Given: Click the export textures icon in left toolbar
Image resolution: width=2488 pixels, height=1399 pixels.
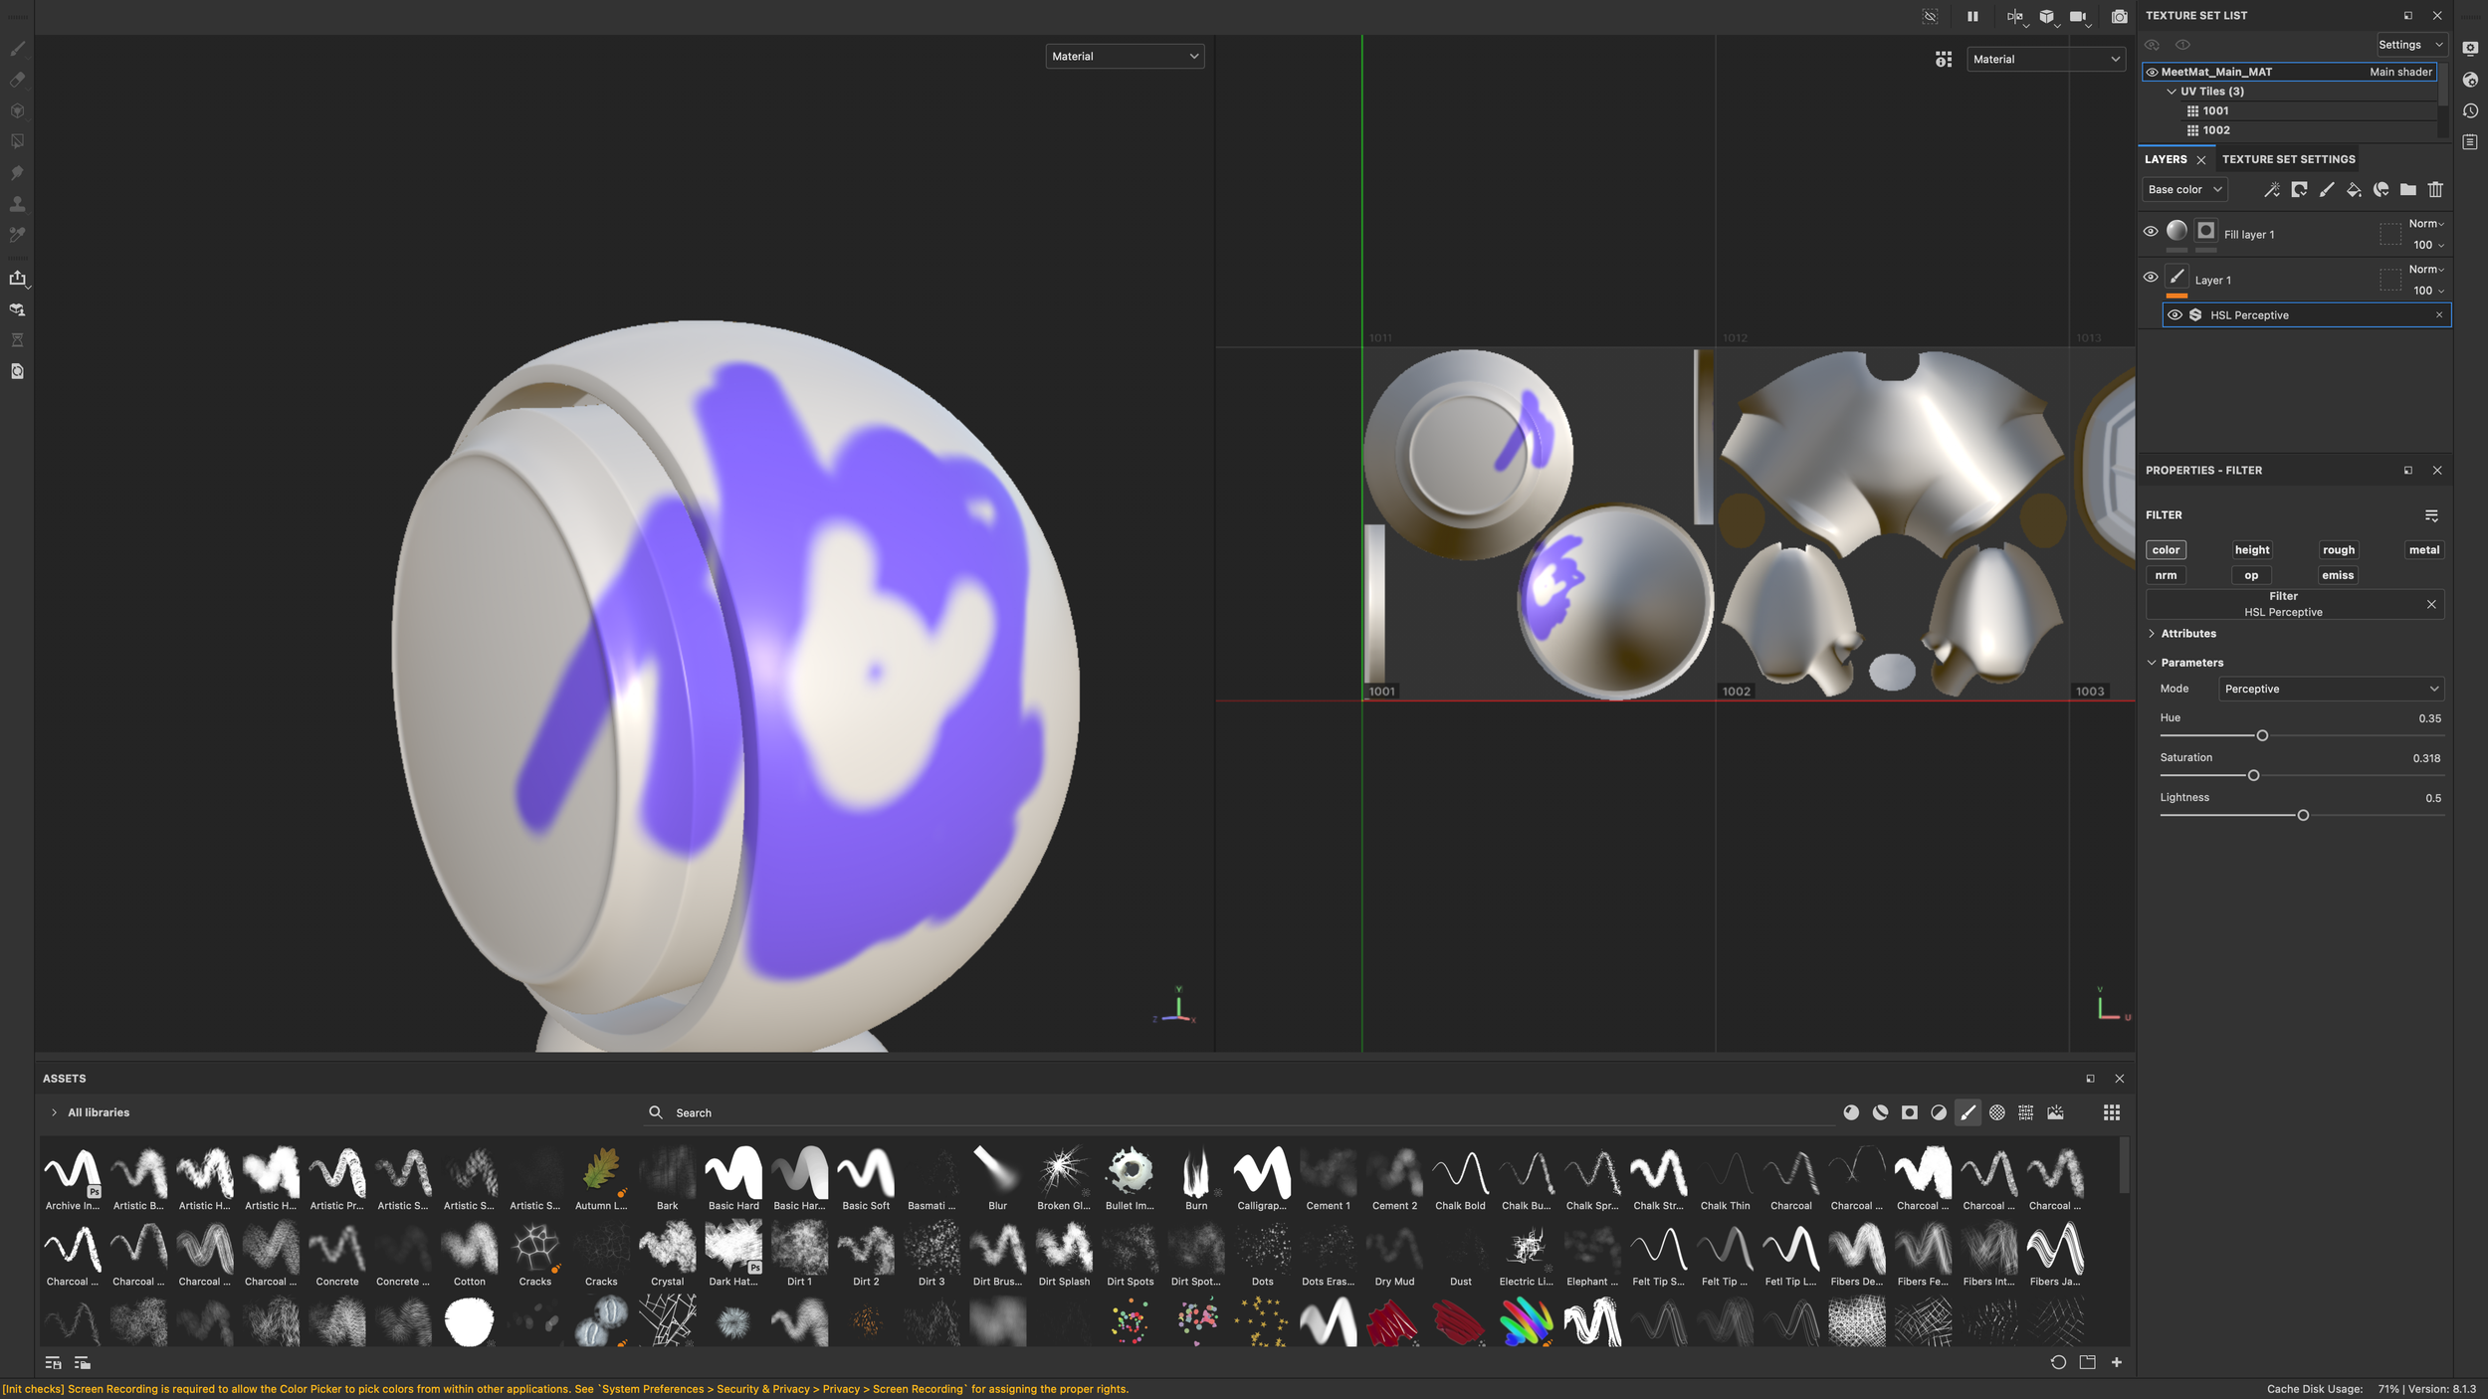Looking at the screenshot, I should click(x=18, y=279).
